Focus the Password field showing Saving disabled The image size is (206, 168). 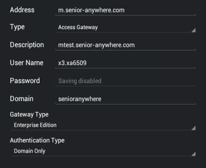(125, 81)
